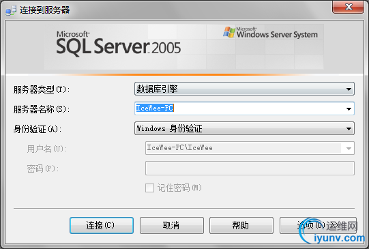
Task: Click the 服务器类型(T) label
Action: pos(42,89)
